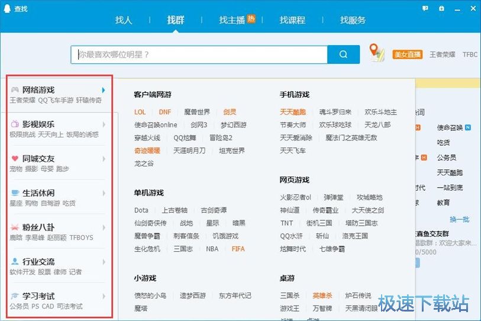Click the N badge beside 使命召唤
This screenshot has height=321, width=481.
(x=468, y=127)
